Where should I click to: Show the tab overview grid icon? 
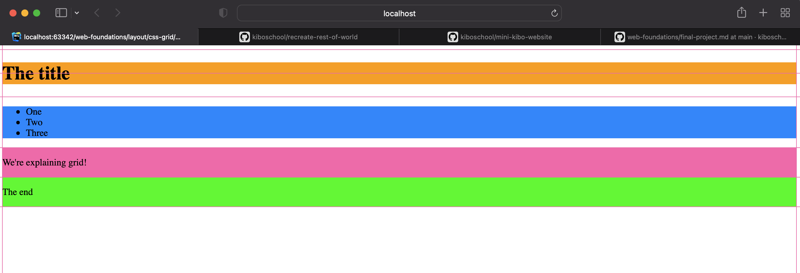pos(785,13)
